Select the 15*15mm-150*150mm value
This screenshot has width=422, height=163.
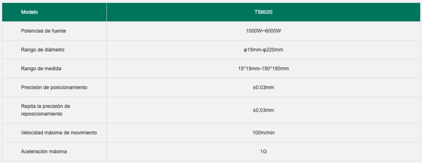263,69
